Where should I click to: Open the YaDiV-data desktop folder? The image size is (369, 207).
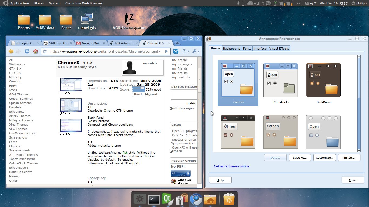click(x=45, y=22)
